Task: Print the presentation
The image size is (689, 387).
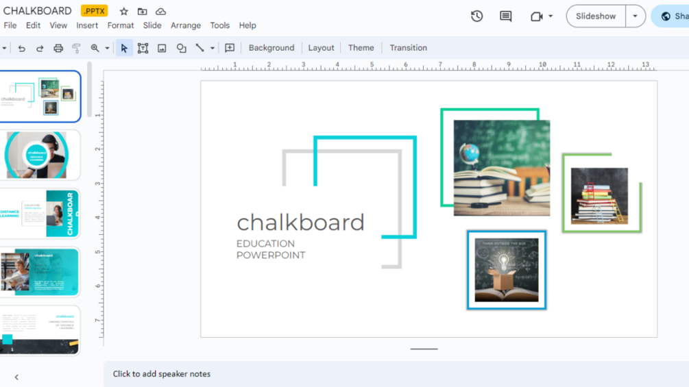Action: [x=58, y=48]
